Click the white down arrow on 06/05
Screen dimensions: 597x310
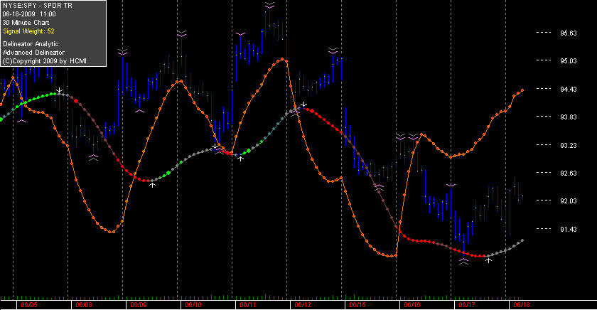[x=60, y=90]
